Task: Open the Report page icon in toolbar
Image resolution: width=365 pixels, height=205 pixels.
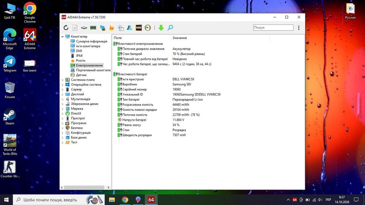Action: click(x=75, y=28)
